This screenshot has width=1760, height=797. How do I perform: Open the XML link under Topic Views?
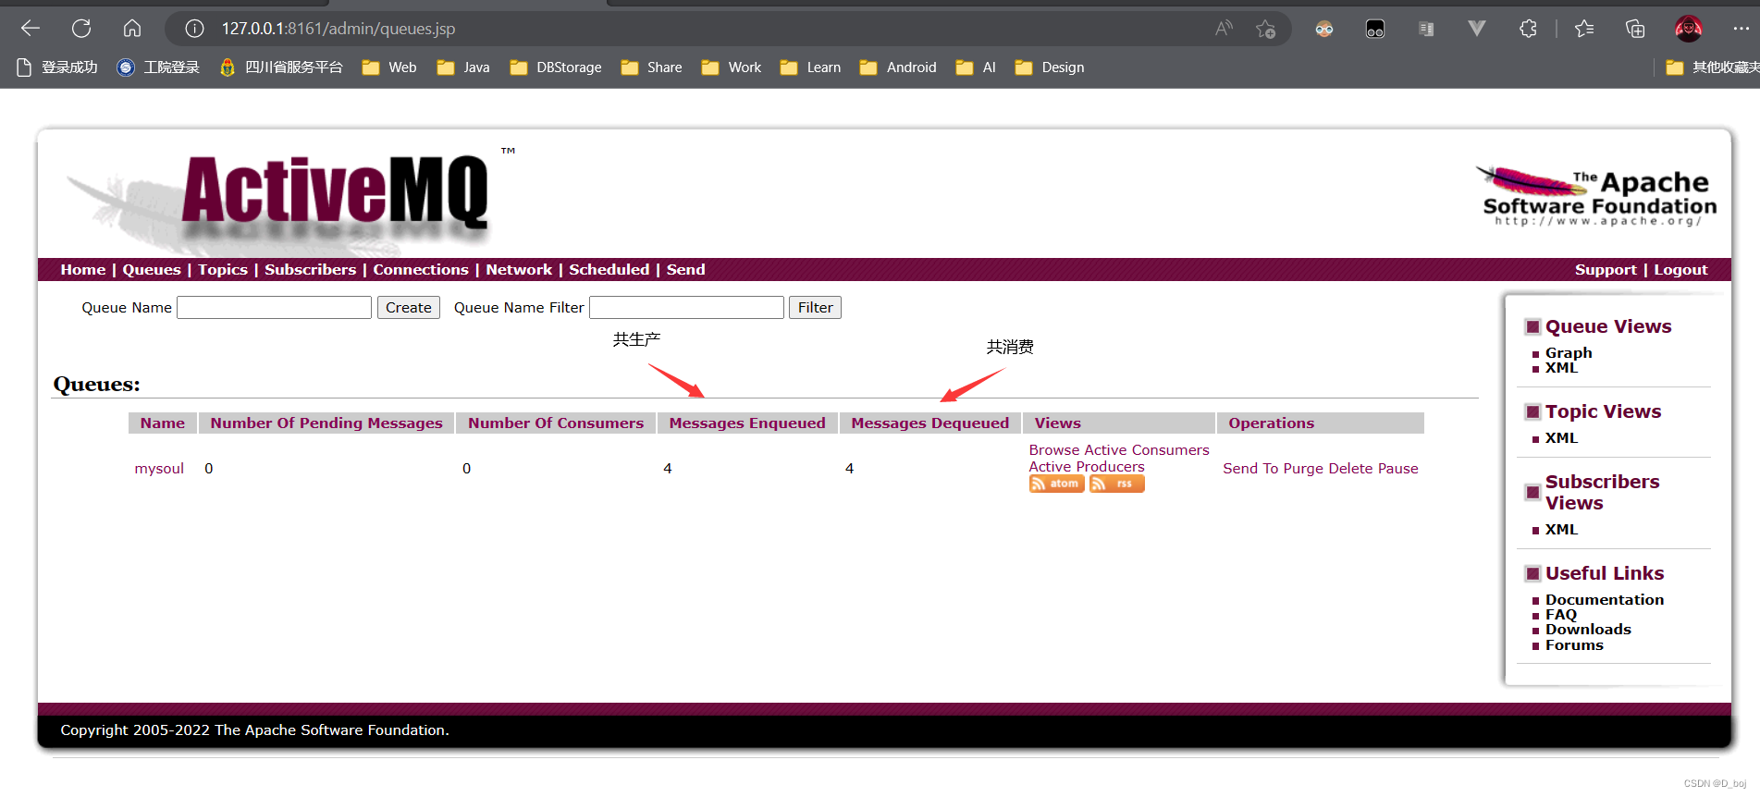click(x=1561, y=437)
